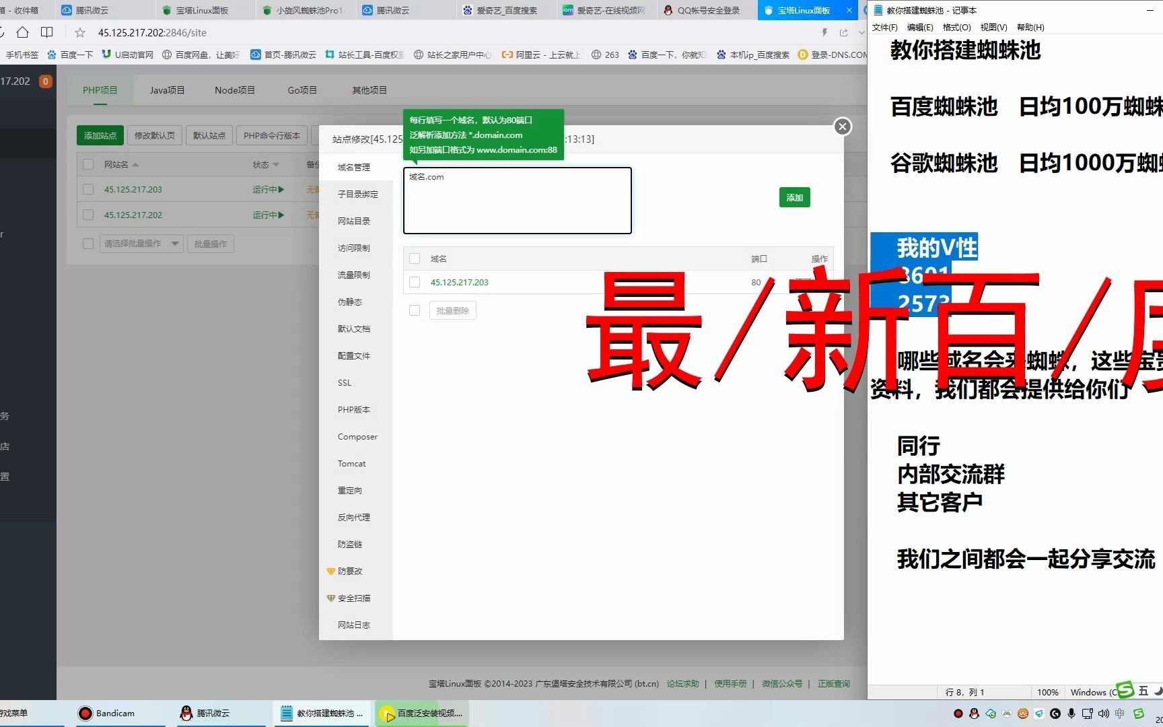
Task: Click the 批量删除 button
Action: coord(452,311)
